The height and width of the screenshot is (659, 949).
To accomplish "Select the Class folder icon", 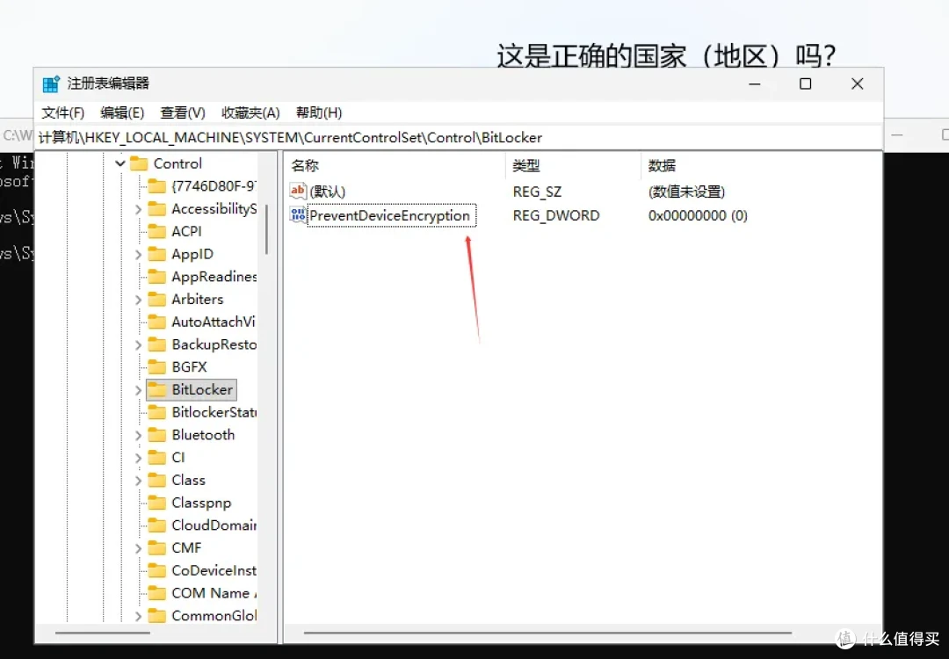I will (x=156, y=480).
